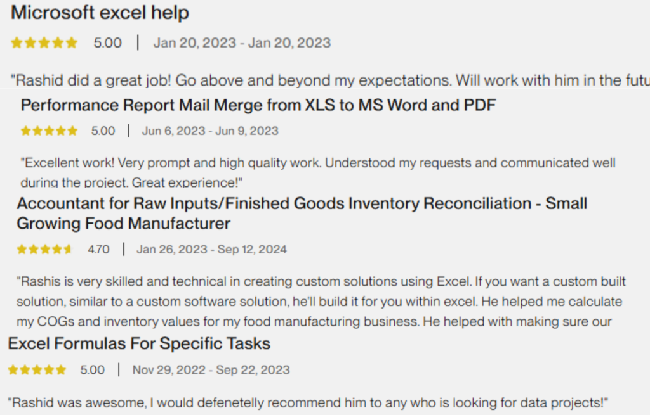
Task: Click the 'Excellent work! Very prompt' review text
Action: click(x=318, y=172)
